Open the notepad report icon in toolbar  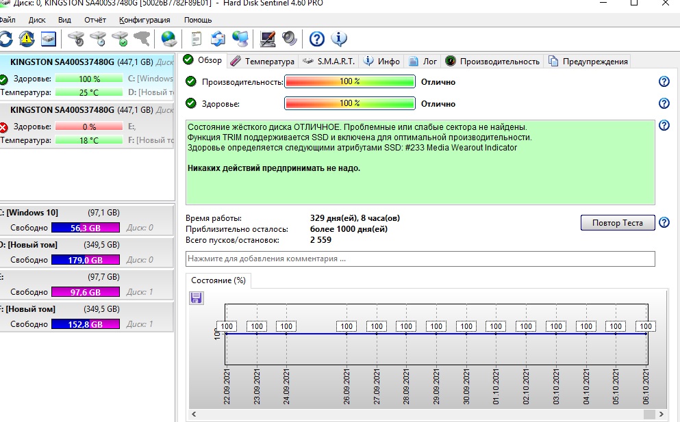(197, 38)
